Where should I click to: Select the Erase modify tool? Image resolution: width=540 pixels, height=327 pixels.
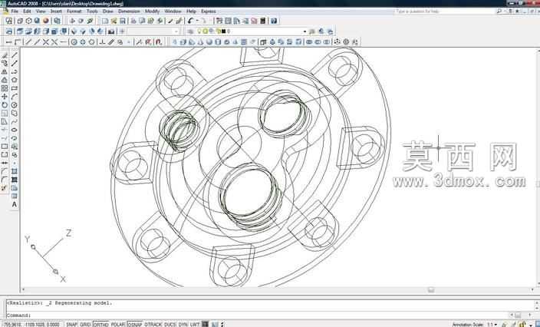pos(5,55)
